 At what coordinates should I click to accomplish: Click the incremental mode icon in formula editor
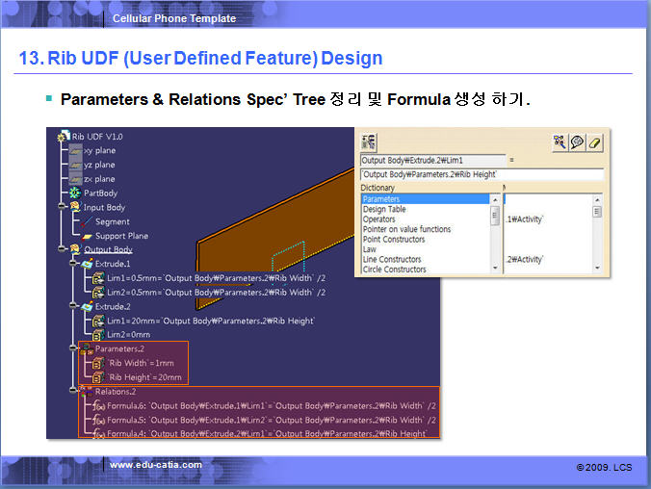point(368,142)
